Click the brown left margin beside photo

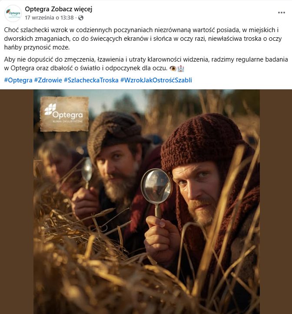pyautogui.click(x=17, y=202)
